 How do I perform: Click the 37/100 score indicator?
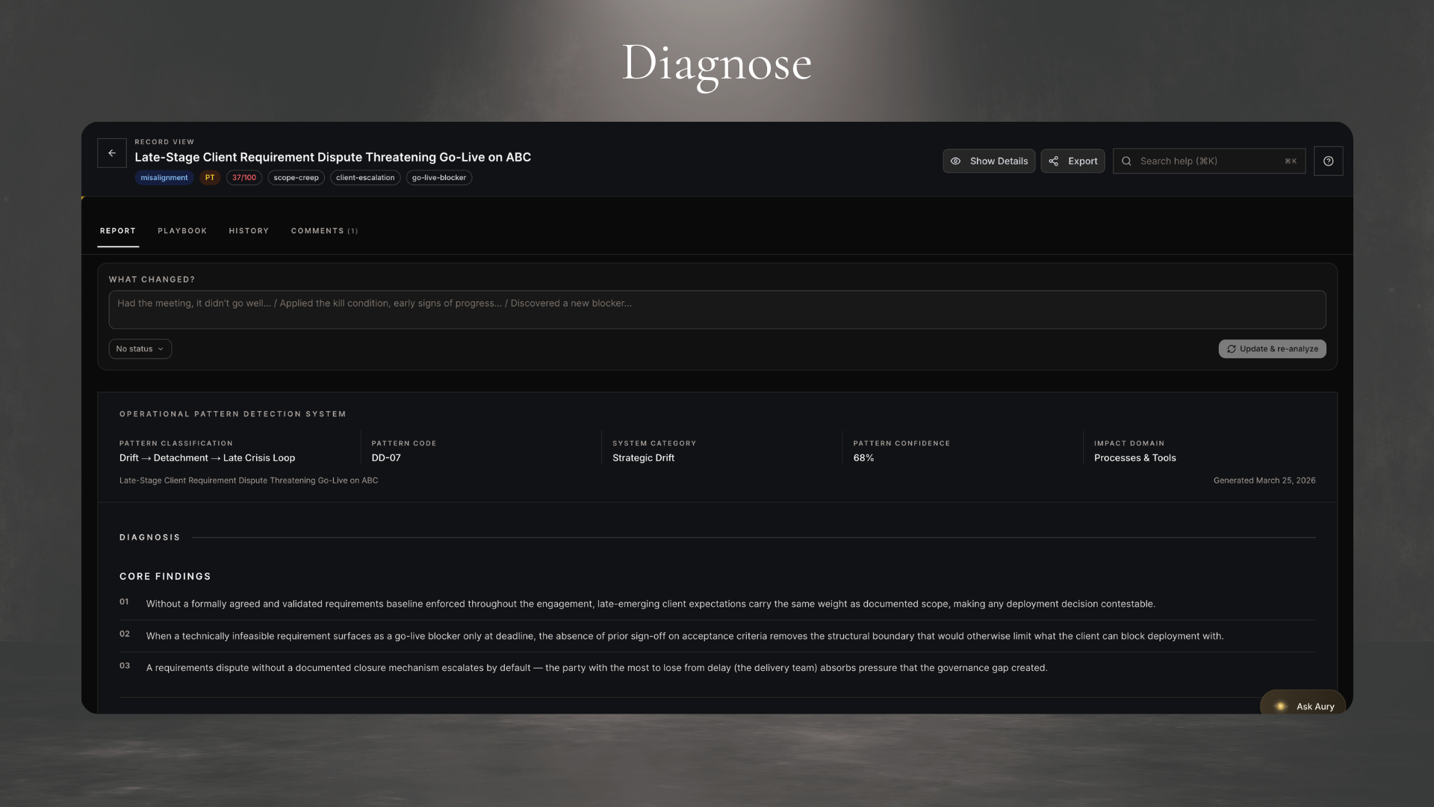tap(243, 177)
